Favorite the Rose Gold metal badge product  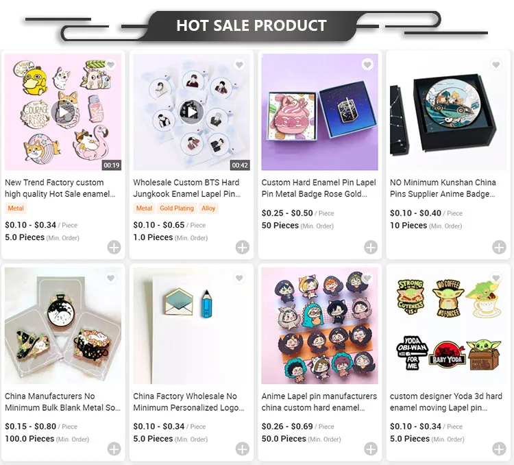click(367, 64)
